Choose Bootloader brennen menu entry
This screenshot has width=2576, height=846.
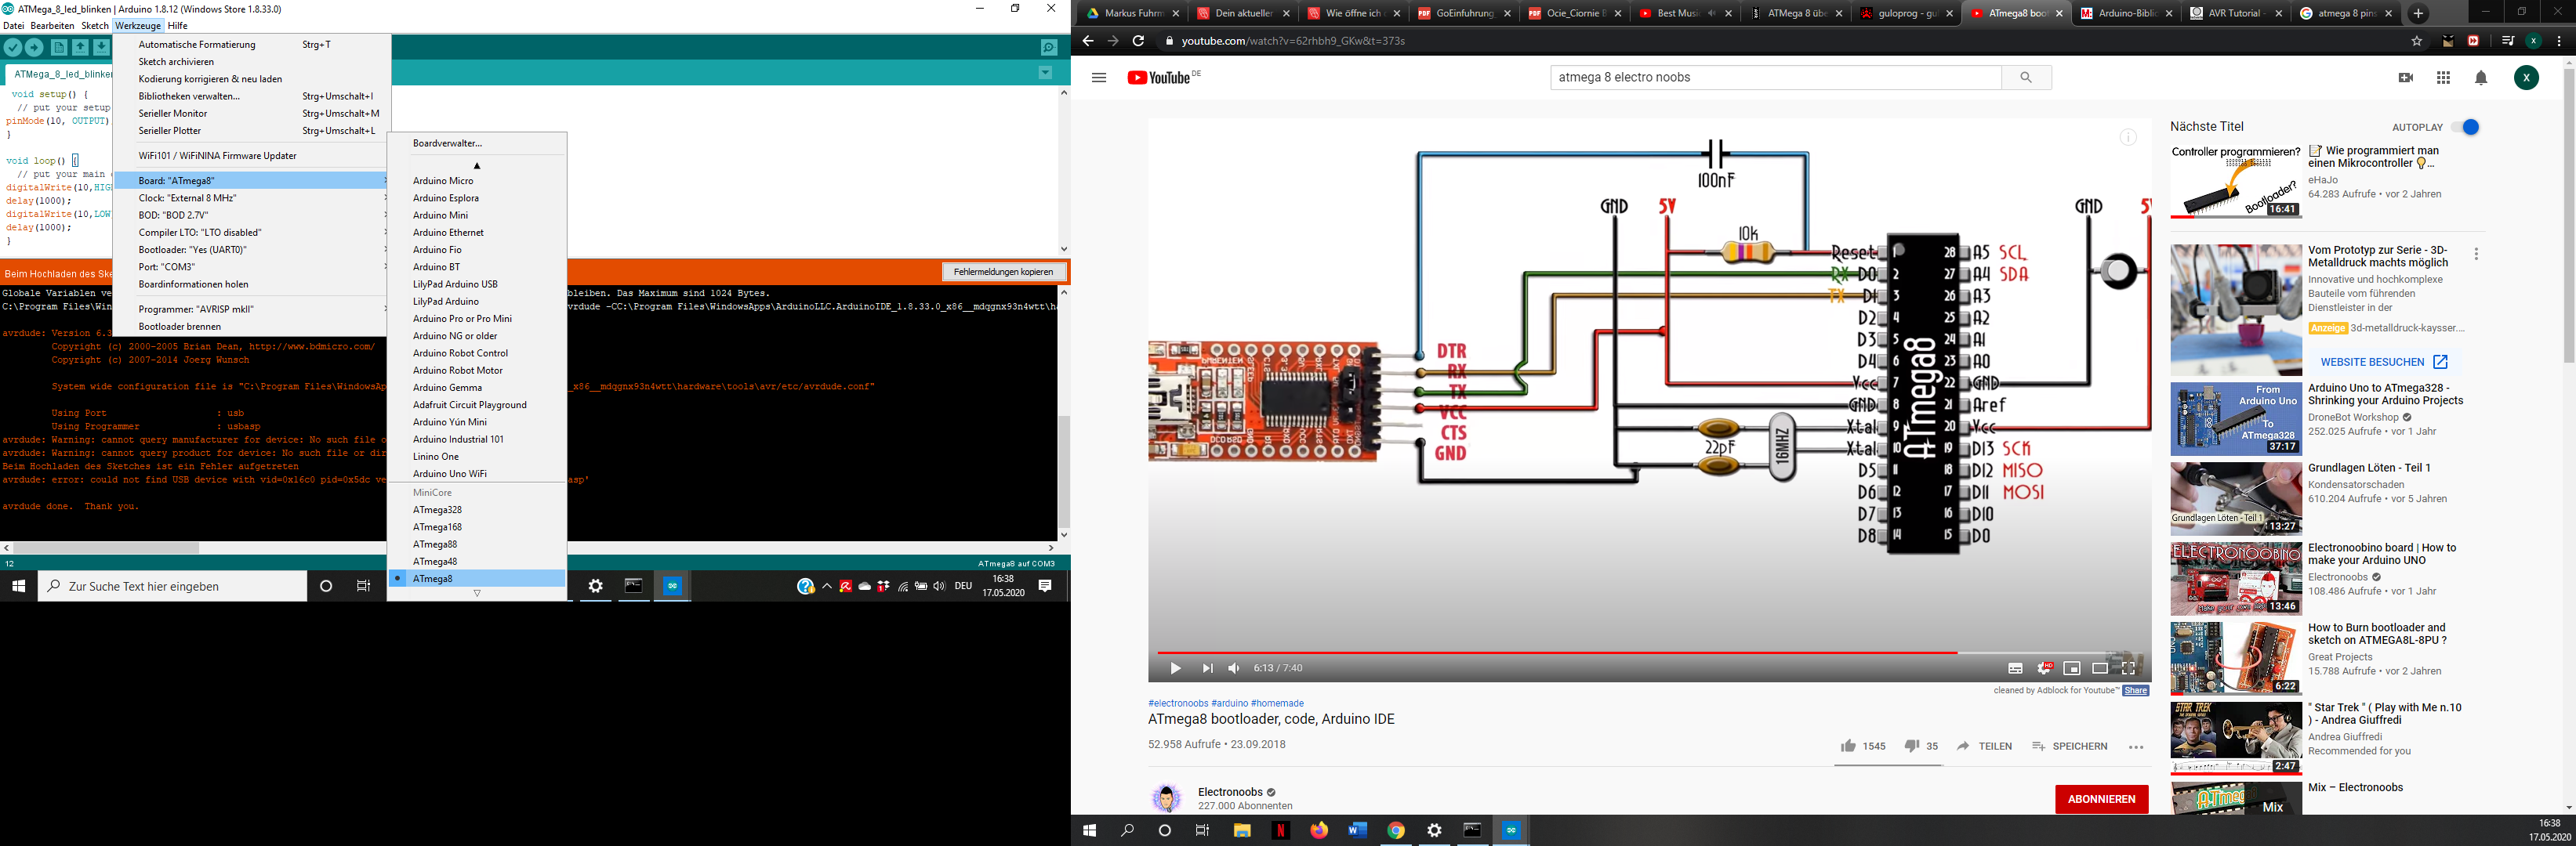pyautogui.click(x=252, y=327)
